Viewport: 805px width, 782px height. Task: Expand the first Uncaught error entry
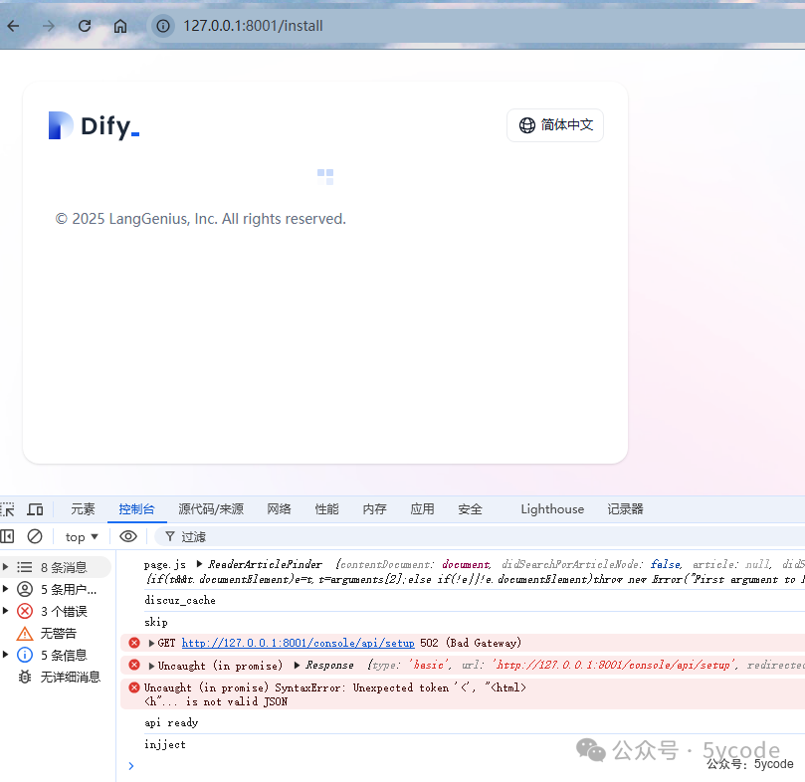coord(149,665)
